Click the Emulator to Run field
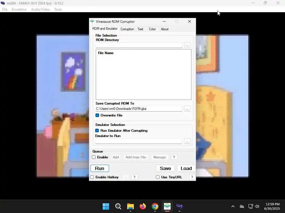This screenshot has width=285, height=213. [x=139, y=141]
